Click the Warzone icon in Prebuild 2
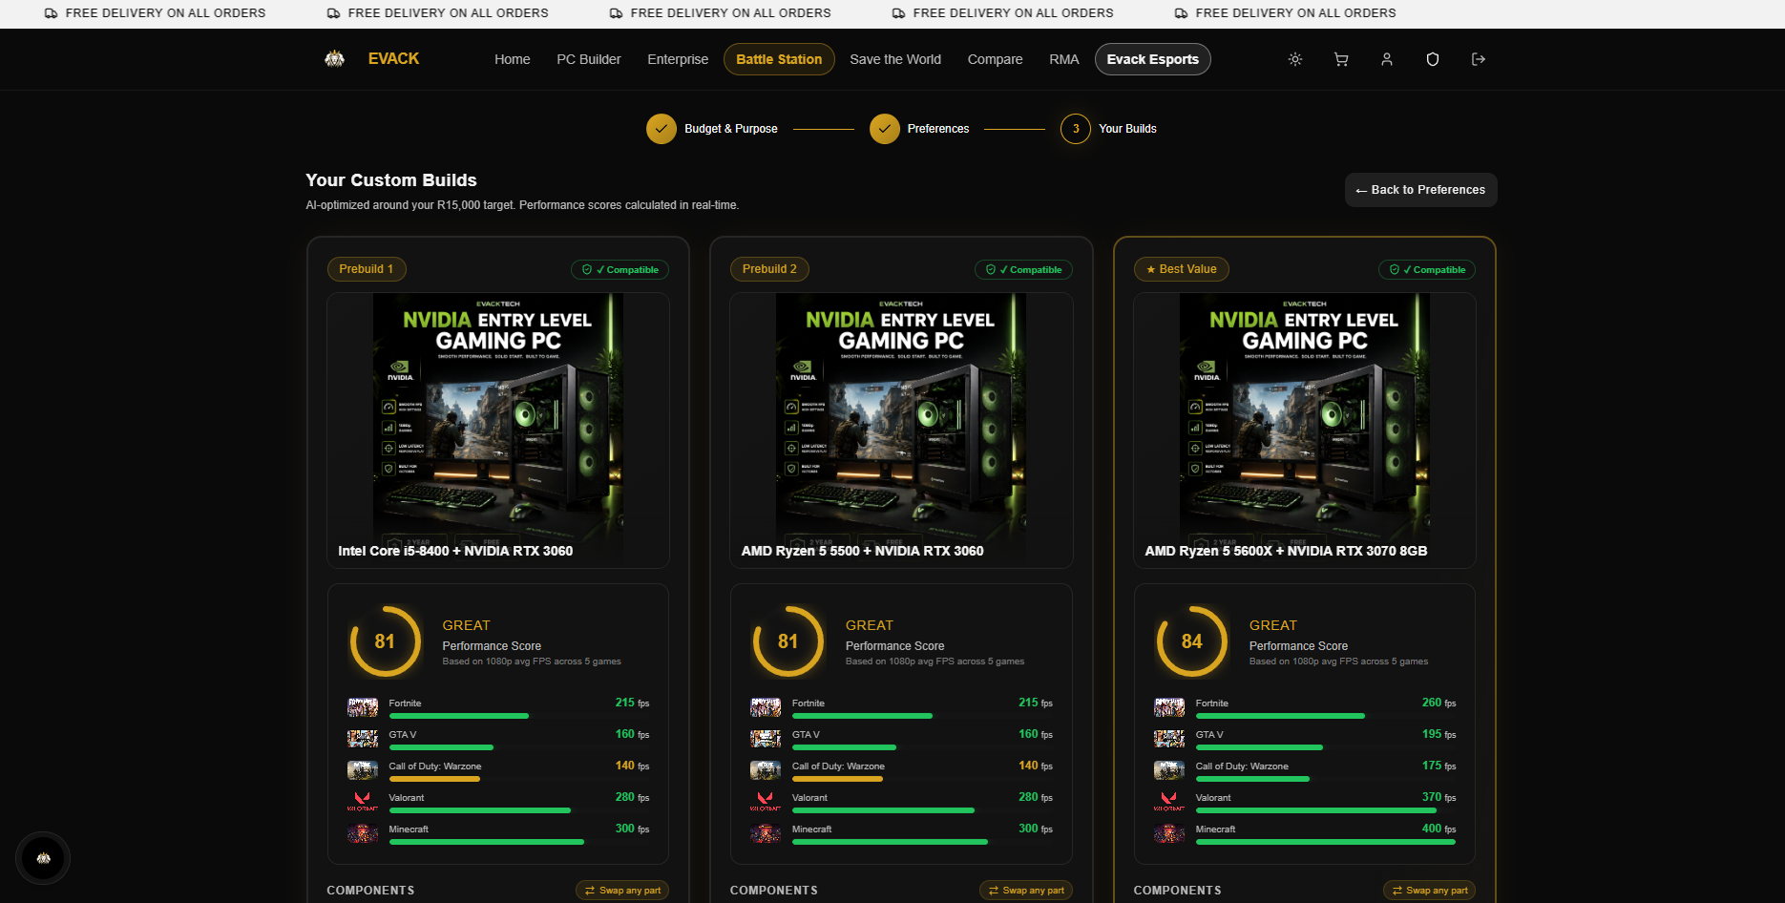The image size is (1785, 903). [x=766, y=770]
